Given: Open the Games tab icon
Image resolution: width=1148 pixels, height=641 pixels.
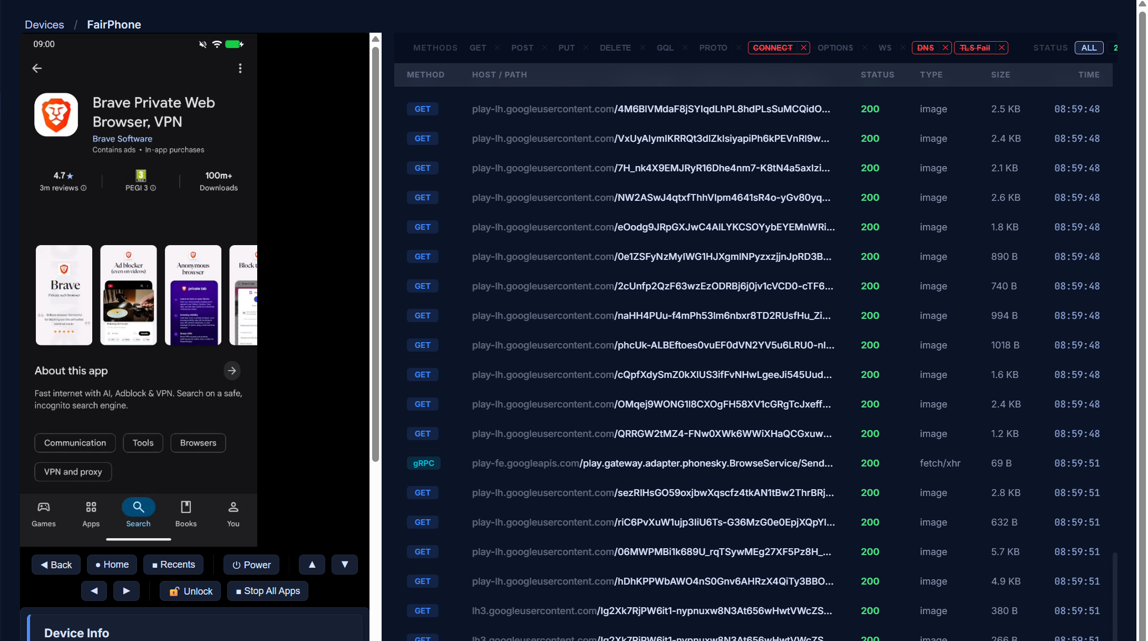Looking at the screenshot, I should 44,508.
